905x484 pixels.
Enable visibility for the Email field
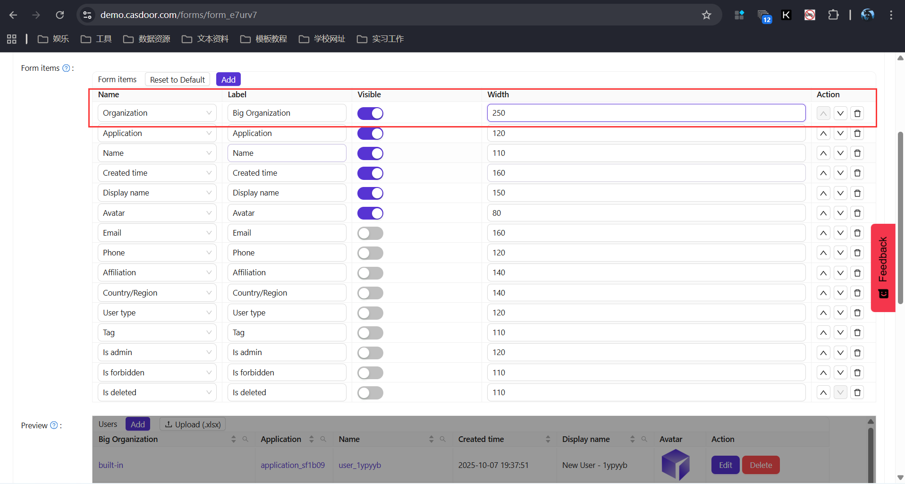[x=370, y=233]
